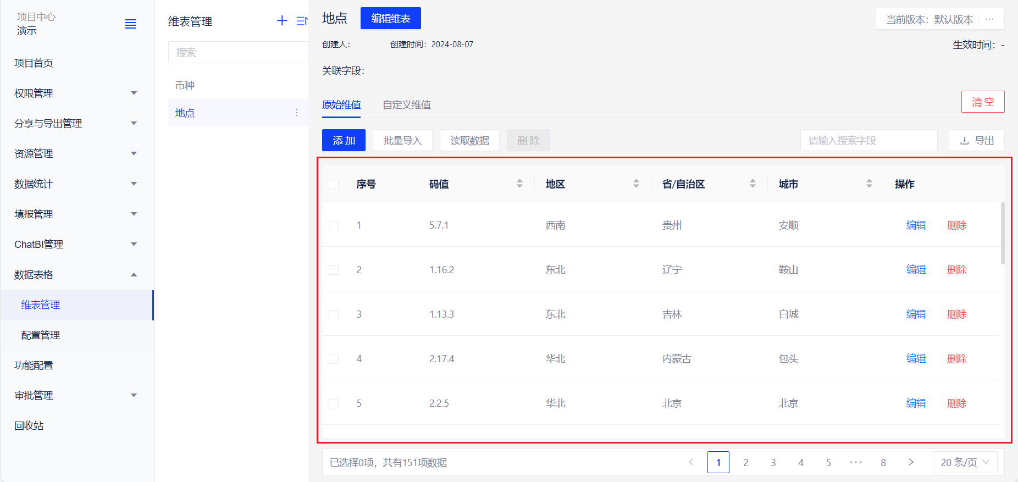The image size is (1018, 482).
Task: Click the blue 编辑维表 button
Action: tap(390, 19)
